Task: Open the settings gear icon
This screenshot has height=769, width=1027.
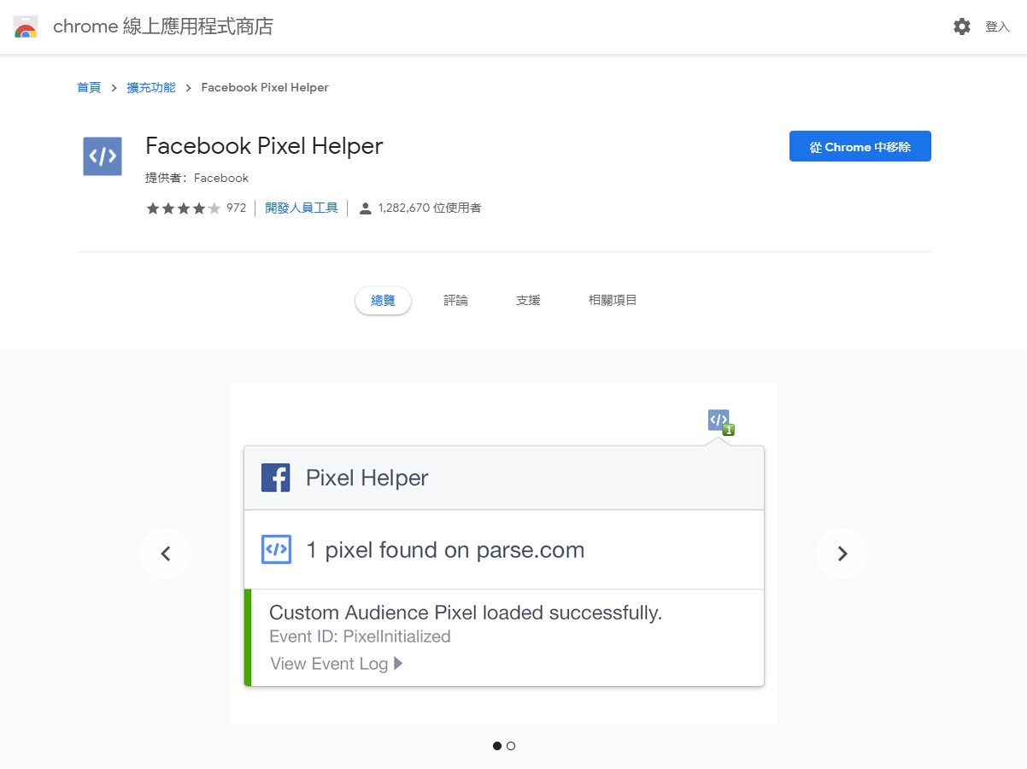Action: pyautogui.click(x=962, y=26)
